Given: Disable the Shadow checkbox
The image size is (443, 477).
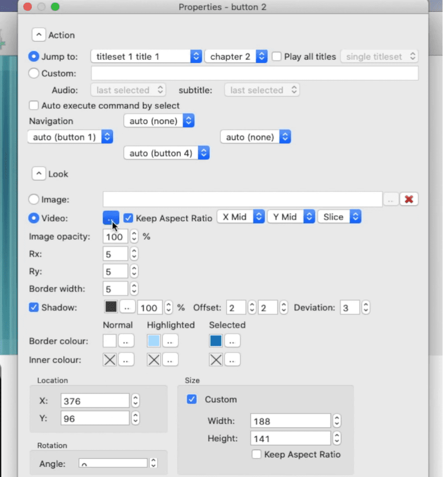Looking at the screenshot, I should (34, 307).
